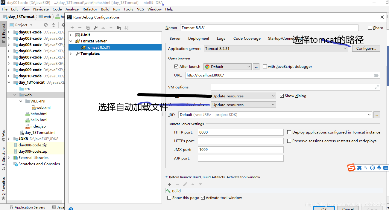Open JRE dropdown
Screen dimensions: 389x210
click(275, 115)
